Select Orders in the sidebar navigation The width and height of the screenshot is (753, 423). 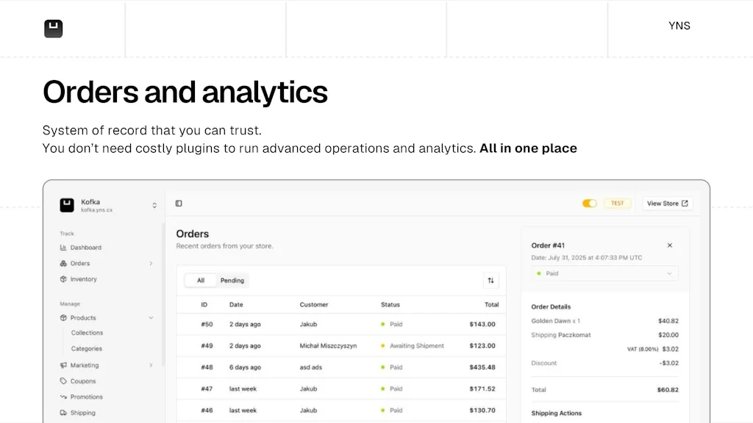click(76, 263)
